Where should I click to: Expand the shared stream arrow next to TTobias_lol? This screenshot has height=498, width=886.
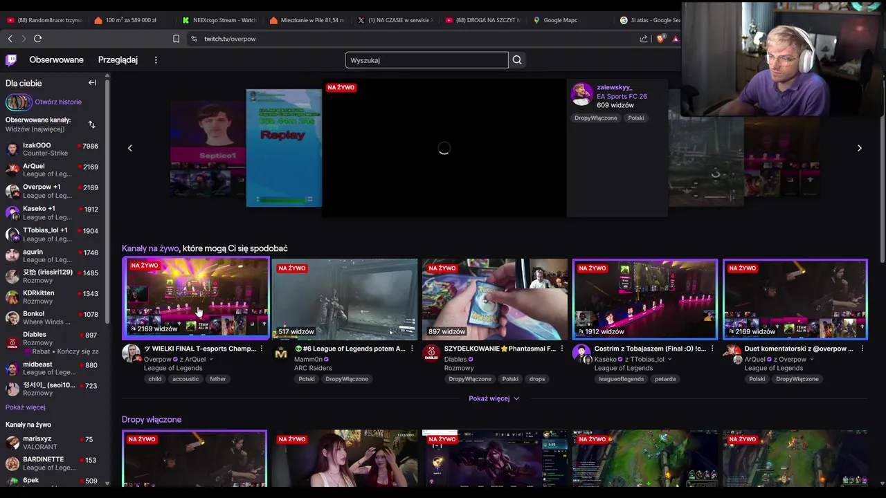coord(670,360)
